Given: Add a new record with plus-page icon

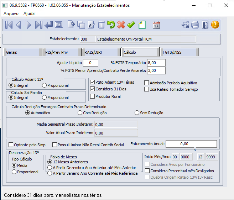Looking at the screenshot, I should click(71, 25).
